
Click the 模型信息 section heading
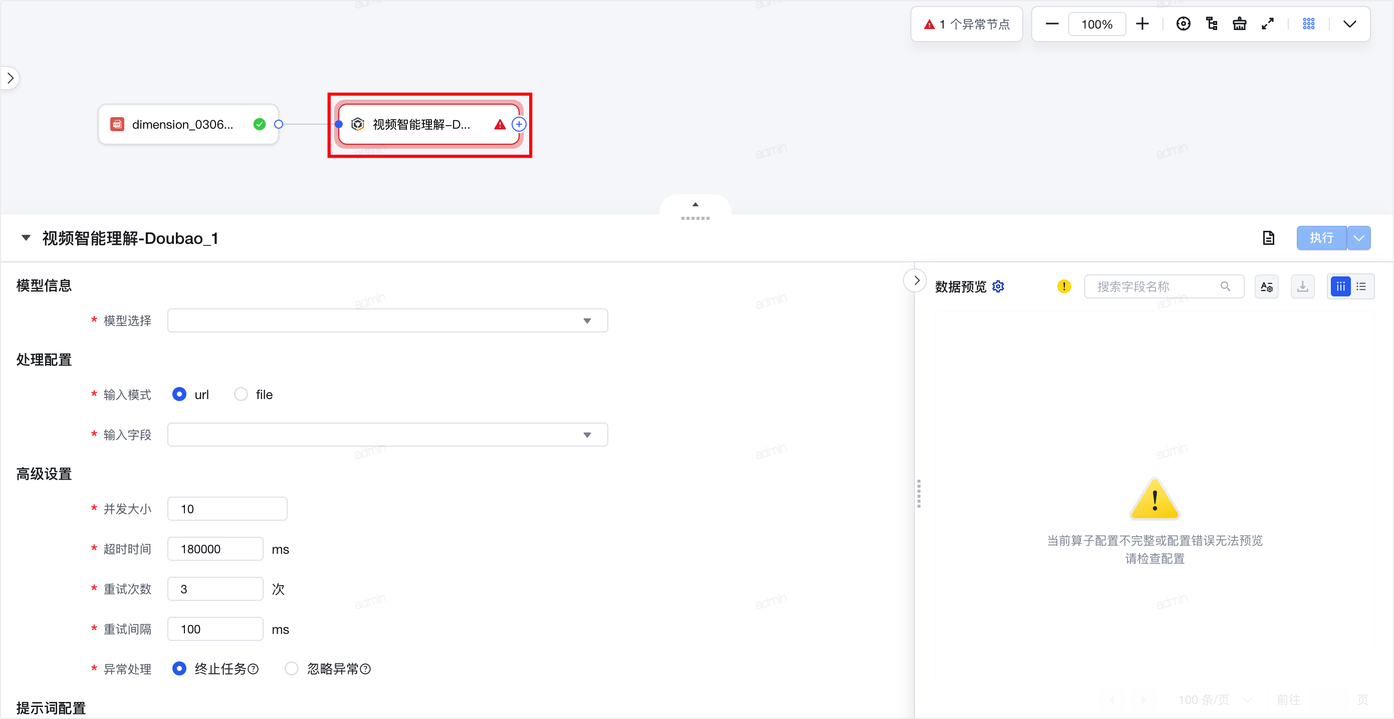pyautogui.click(x=44, y=286)
